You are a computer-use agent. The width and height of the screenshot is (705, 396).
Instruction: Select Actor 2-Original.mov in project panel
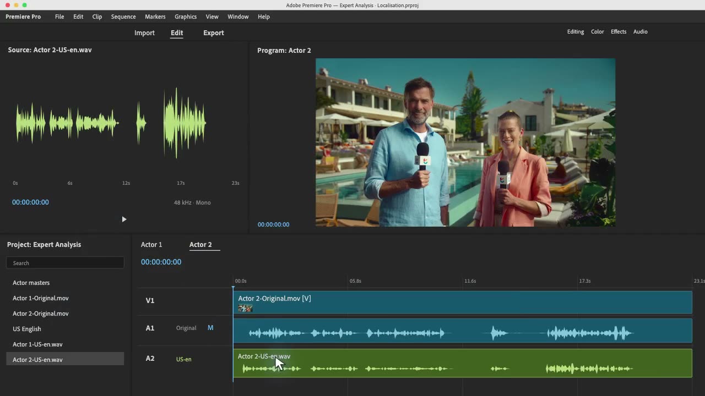pos(41,313)
